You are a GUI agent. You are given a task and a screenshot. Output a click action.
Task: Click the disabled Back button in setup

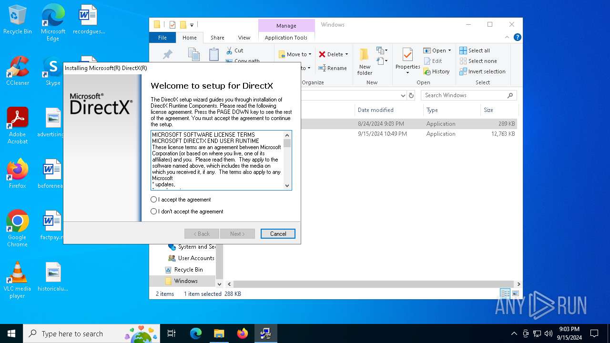[x=202, y=234]
